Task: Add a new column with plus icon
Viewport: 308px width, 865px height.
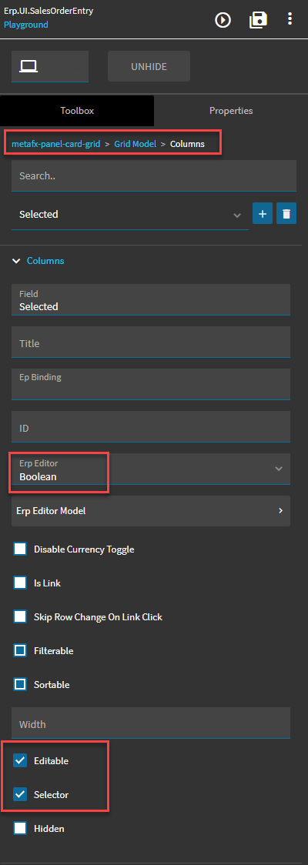Action: point(263,213)
